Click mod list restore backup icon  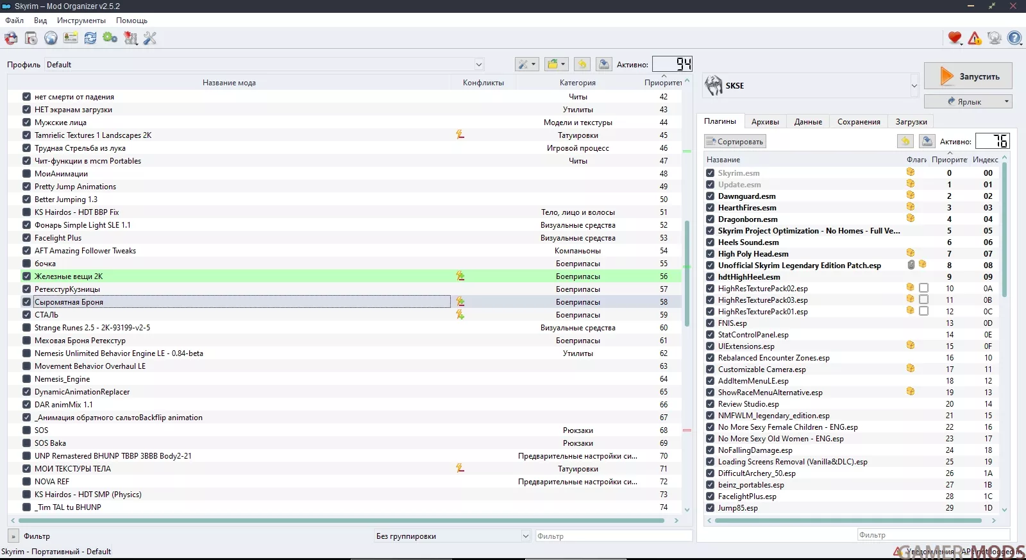point(582,64)
